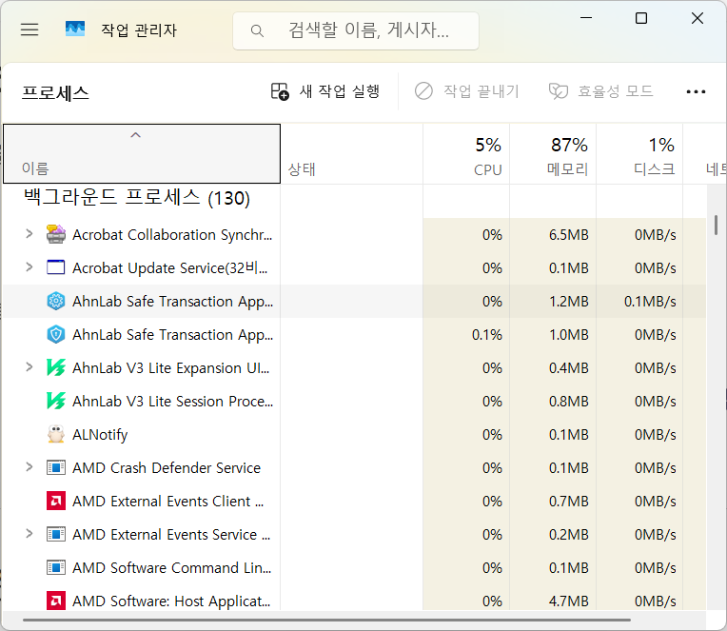This screenshot has height=631, width=727.
Task: Select AMD External Events Service name
Action: click(x=171, y=535)
